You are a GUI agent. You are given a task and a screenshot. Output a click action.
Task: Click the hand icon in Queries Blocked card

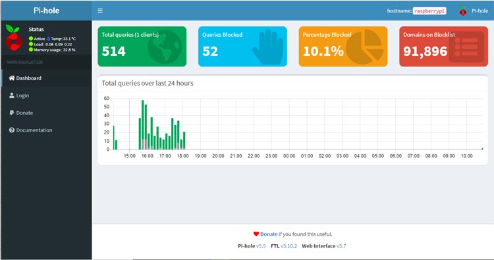267,47
